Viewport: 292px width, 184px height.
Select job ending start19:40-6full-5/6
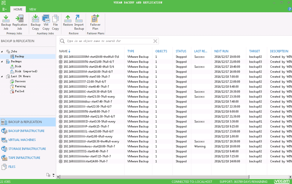pos(89,67)
